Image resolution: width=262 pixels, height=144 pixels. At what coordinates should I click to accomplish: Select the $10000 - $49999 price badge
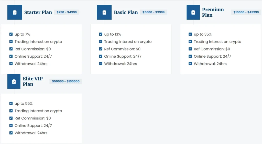(246, 12)
